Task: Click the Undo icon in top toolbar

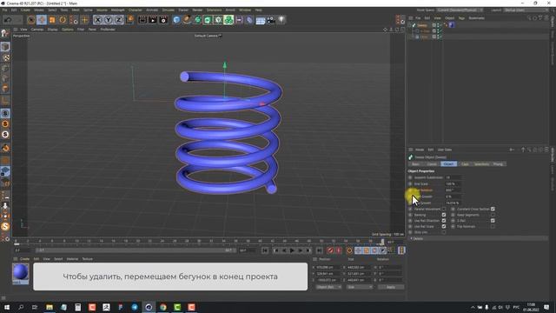Action: click(8, 20)
